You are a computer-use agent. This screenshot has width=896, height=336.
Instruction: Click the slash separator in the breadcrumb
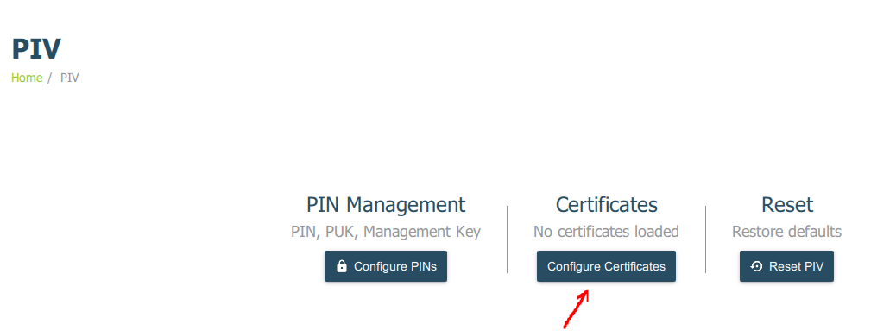(50, 78)
